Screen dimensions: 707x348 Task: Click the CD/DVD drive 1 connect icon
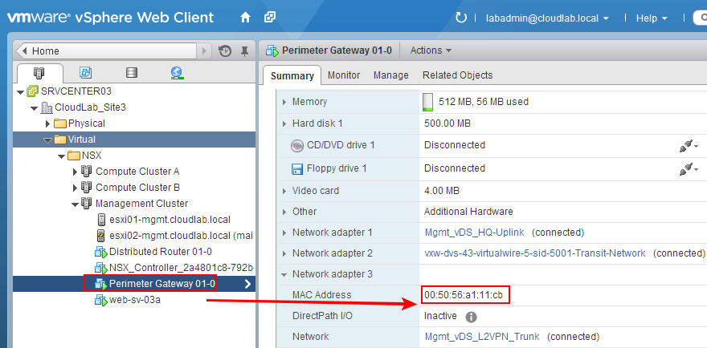[689, 146]
